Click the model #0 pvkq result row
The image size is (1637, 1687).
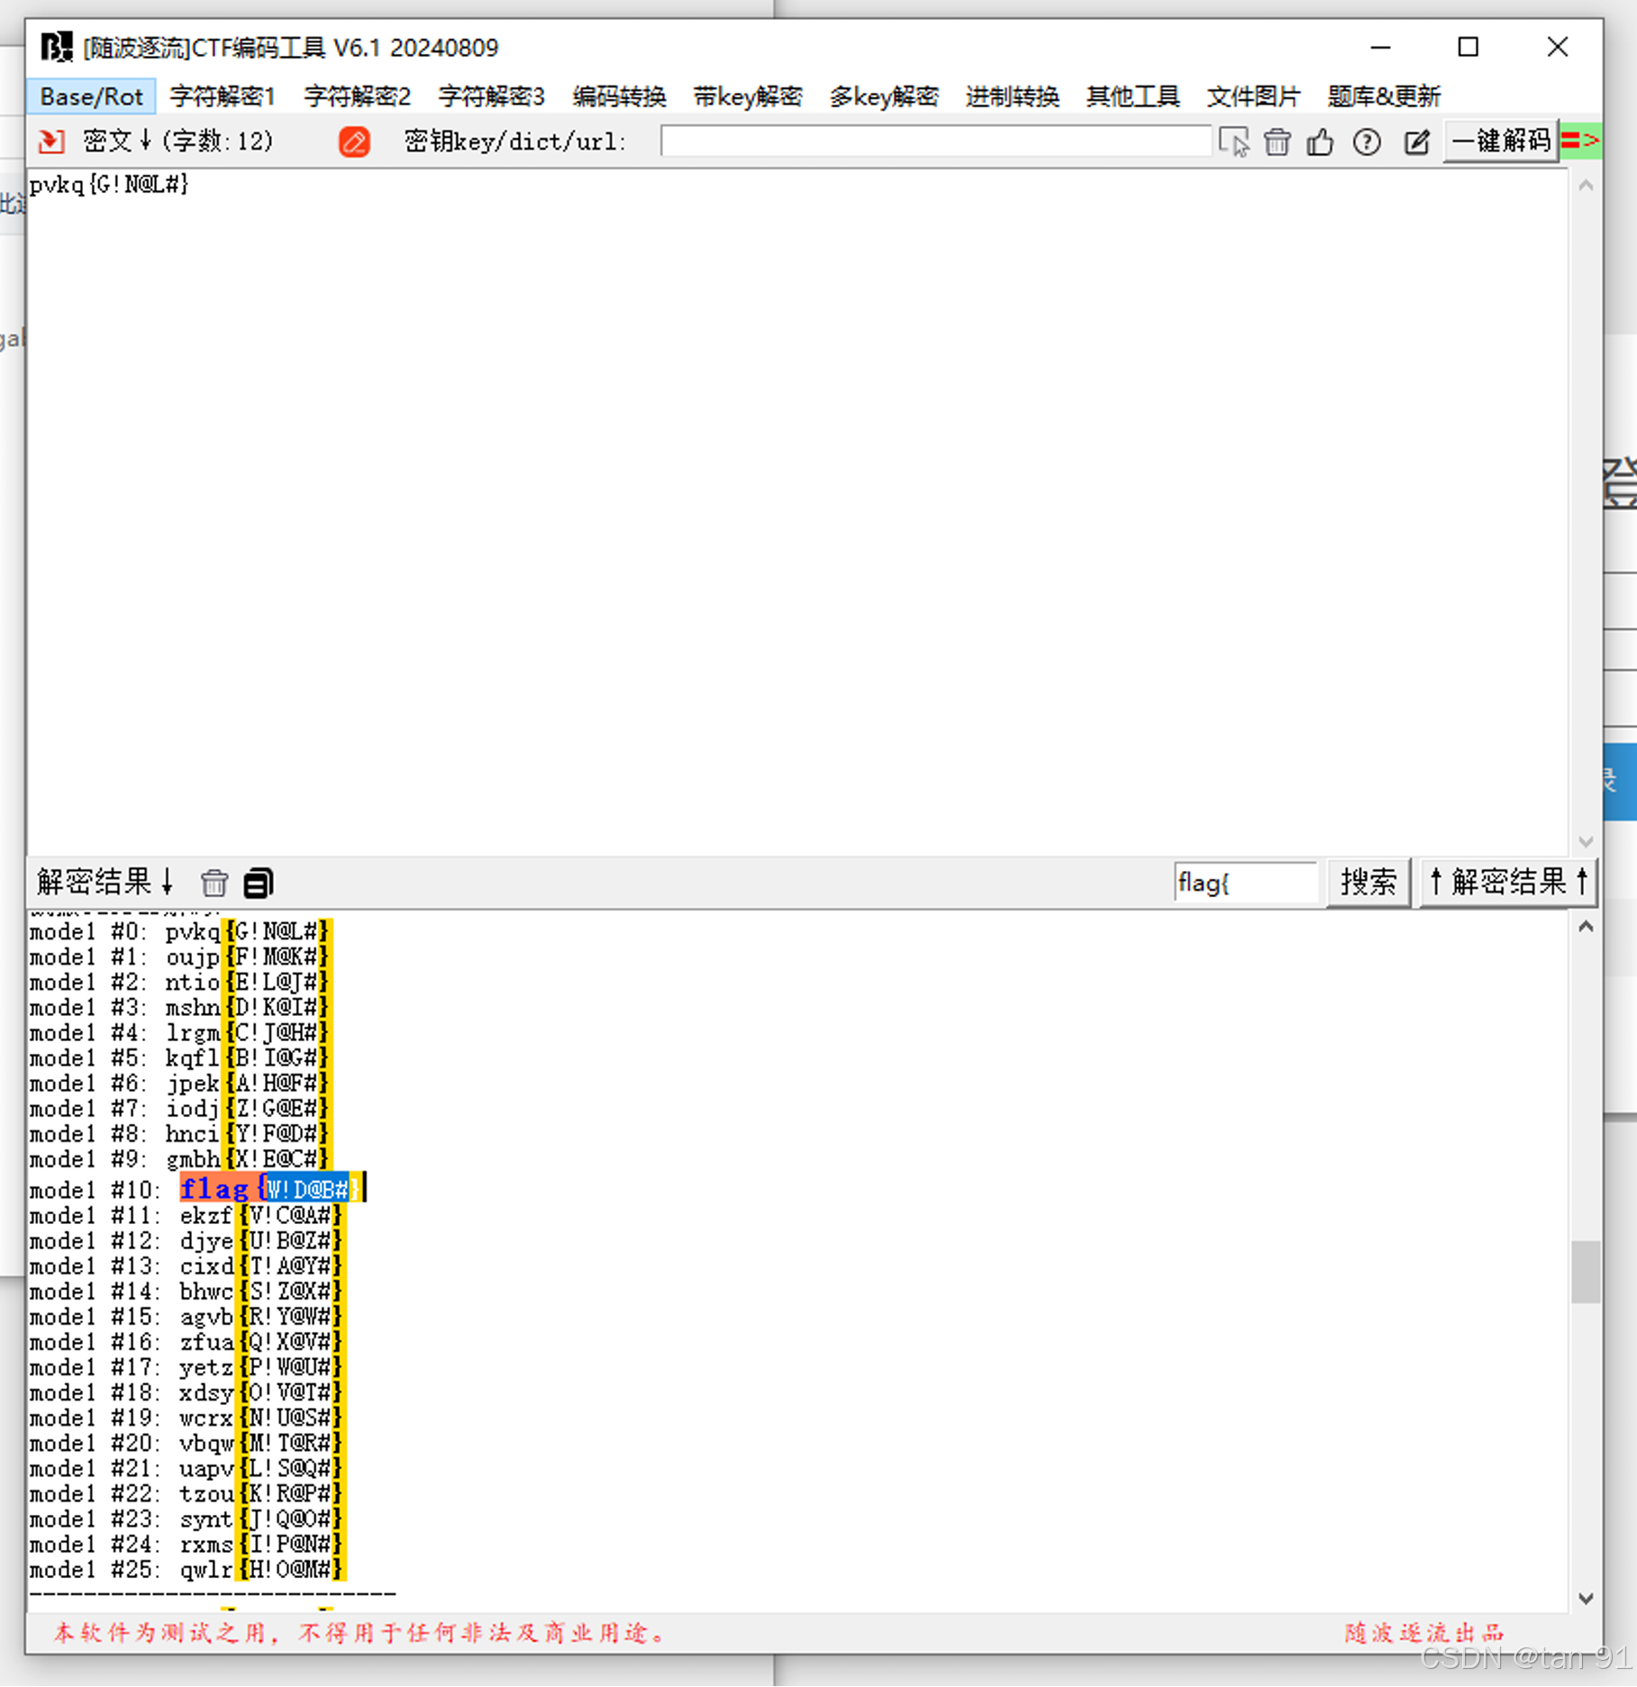pyautogui.click(x=180, y=931)
